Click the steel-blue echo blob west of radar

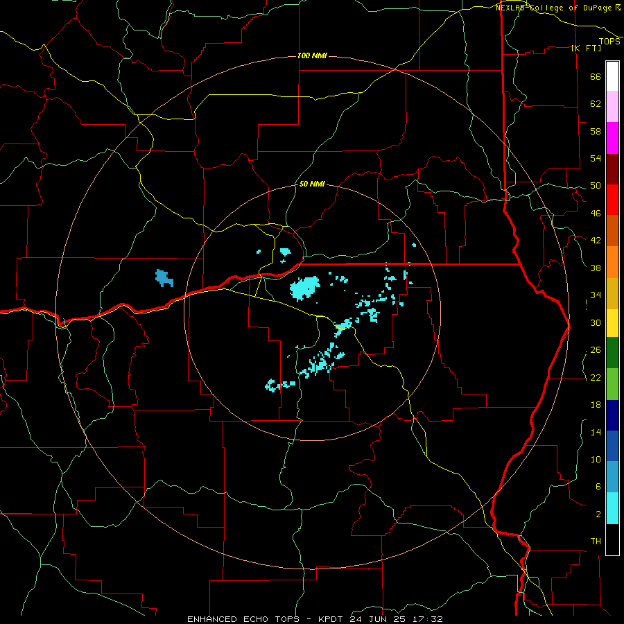(164, 278)
